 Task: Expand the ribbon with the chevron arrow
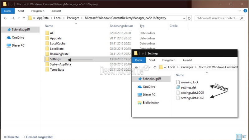tap(240, 11)
